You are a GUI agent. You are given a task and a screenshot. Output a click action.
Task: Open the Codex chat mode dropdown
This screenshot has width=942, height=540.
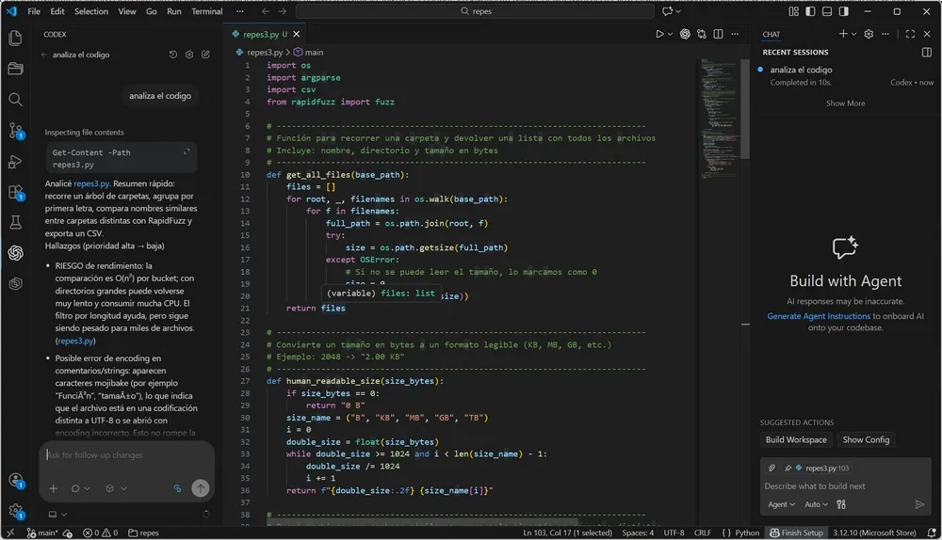[80, 488]
